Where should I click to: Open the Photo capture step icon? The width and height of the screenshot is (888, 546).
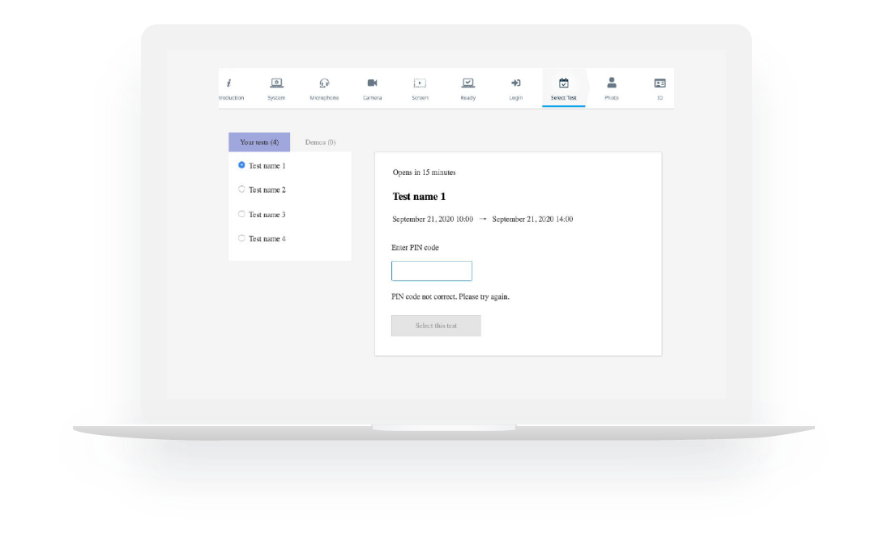pyautogui.click(x=611, y=82)
